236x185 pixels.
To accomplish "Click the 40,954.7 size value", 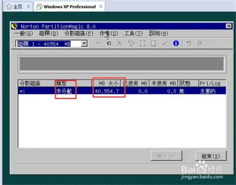I will [107, 91].
